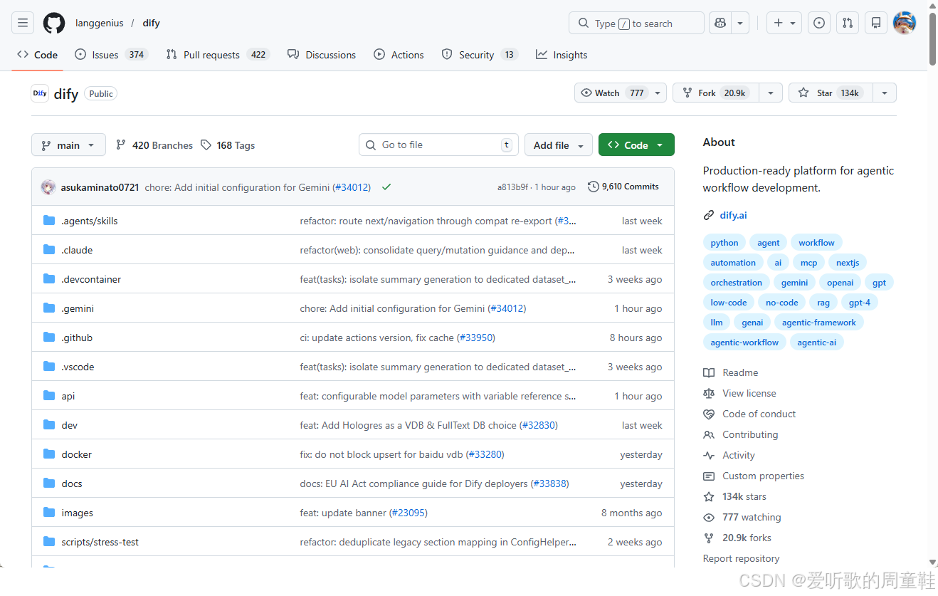This screenshot has width=938, height=596.
Task: Open the .agents/skills folder icon
Action: 49,221
